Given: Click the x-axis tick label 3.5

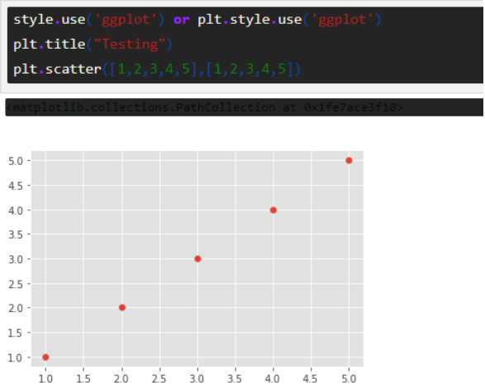Looking at the screenshot, I should click(235, 379).
